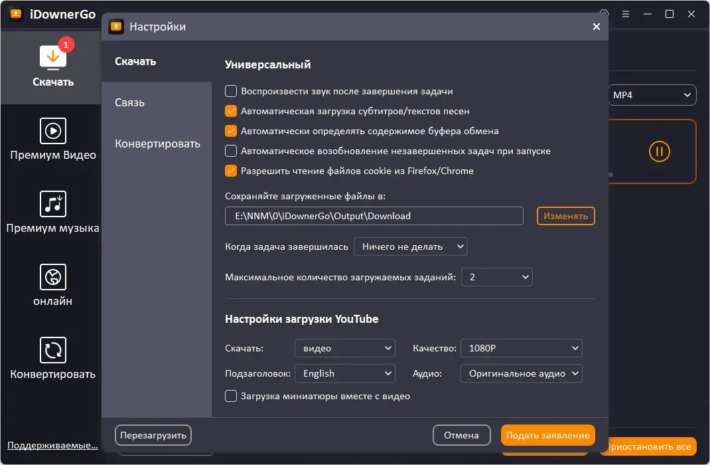
Task: Switch to Конвертировать settings tab
Action: pyautogui.click(x=157, y=143)
